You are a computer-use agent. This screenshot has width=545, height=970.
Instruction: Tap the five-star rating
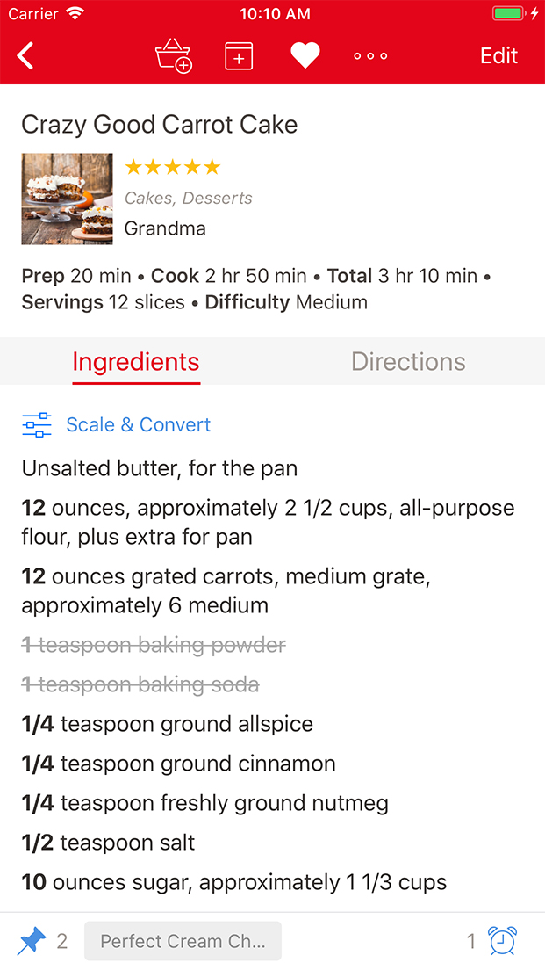point(172,167)
